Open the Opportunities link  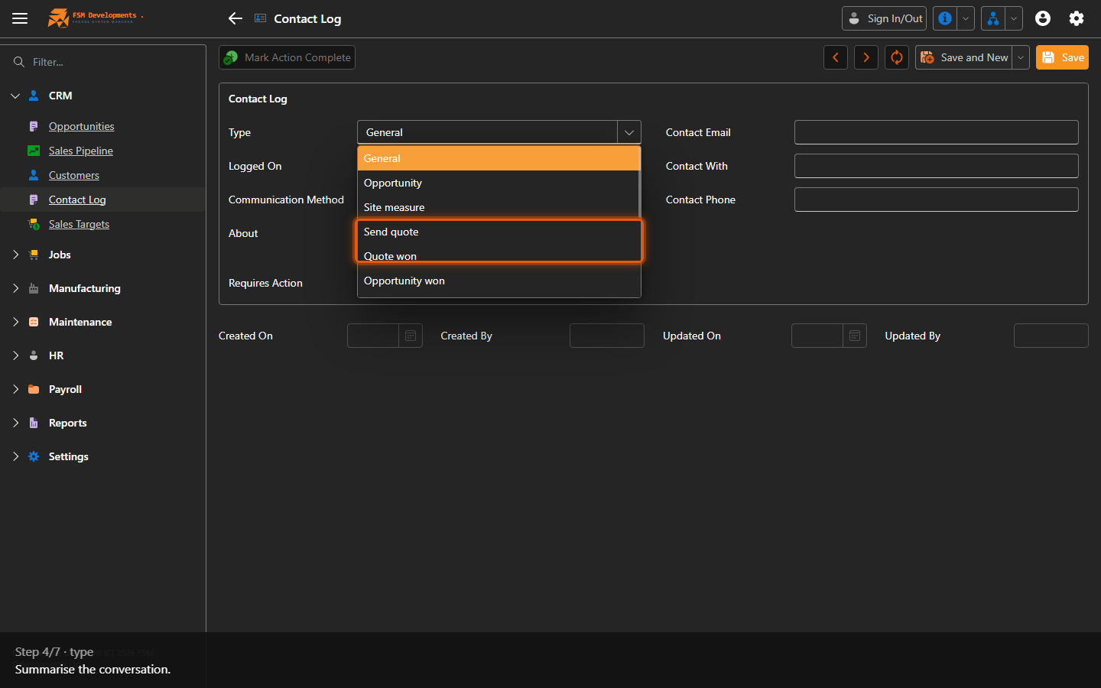[x=81, y=126]
